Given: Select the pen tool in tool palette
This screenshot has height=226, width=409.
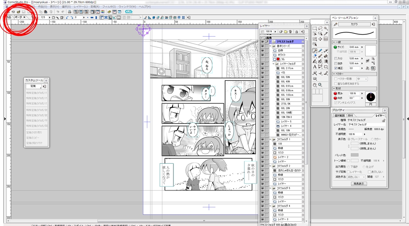Looking at the screenshot, I should click(x=315, y=51).
